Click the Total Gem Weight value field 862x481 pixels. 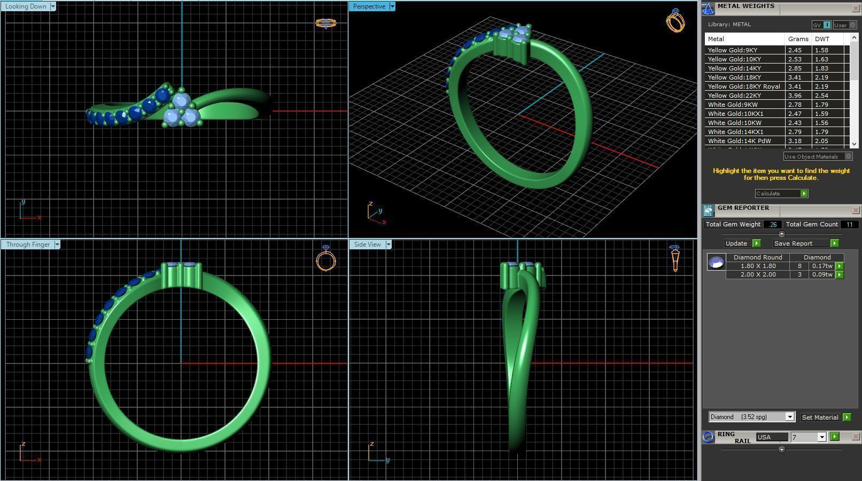click(773, 225)
